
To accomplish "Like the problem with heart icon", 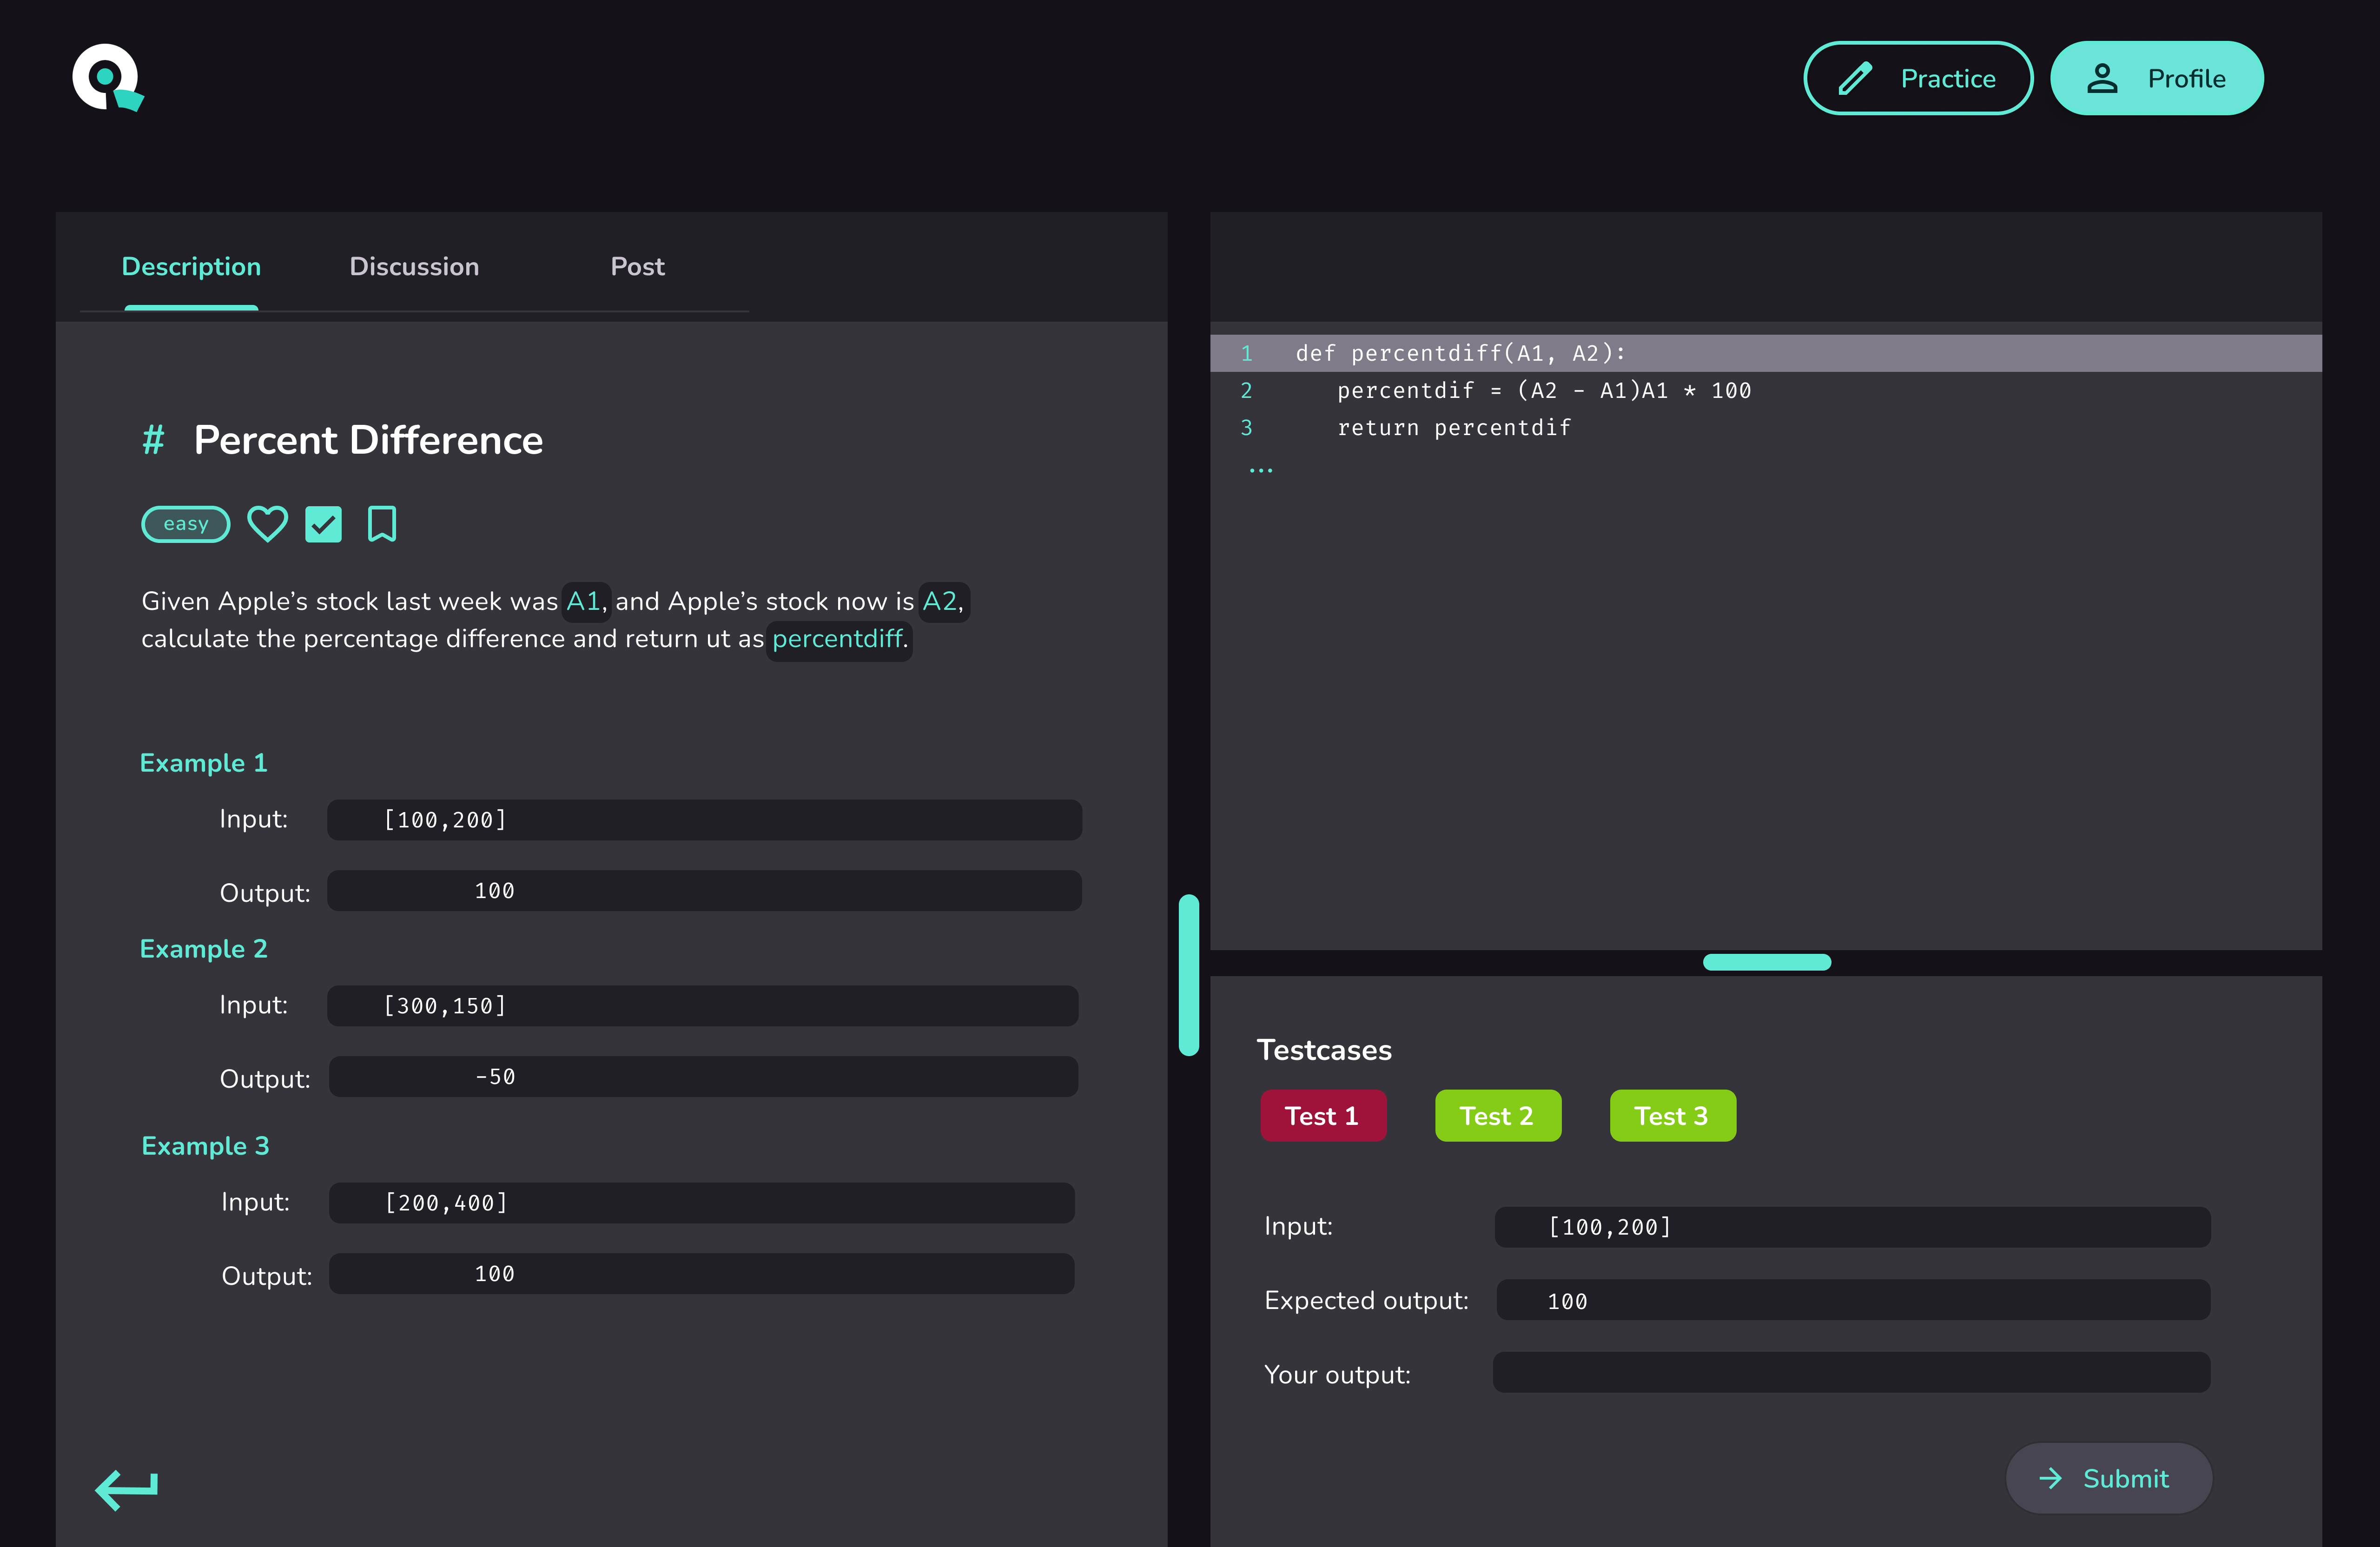I will [267, 524].
